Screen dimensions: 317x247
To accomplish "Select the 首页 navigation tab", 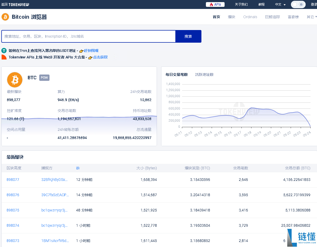I will click(216, 17).
